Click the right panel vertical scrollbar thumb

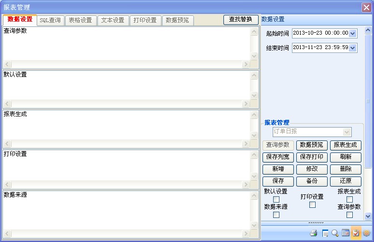click(x=368, y=101)
